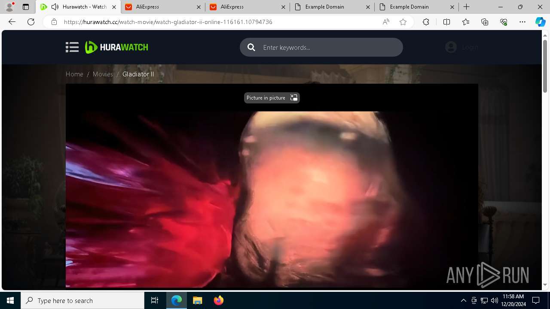The height and width of the screenshot is (309, 550).
Task: Open the Windows Start menu
Action: [10, 300]
